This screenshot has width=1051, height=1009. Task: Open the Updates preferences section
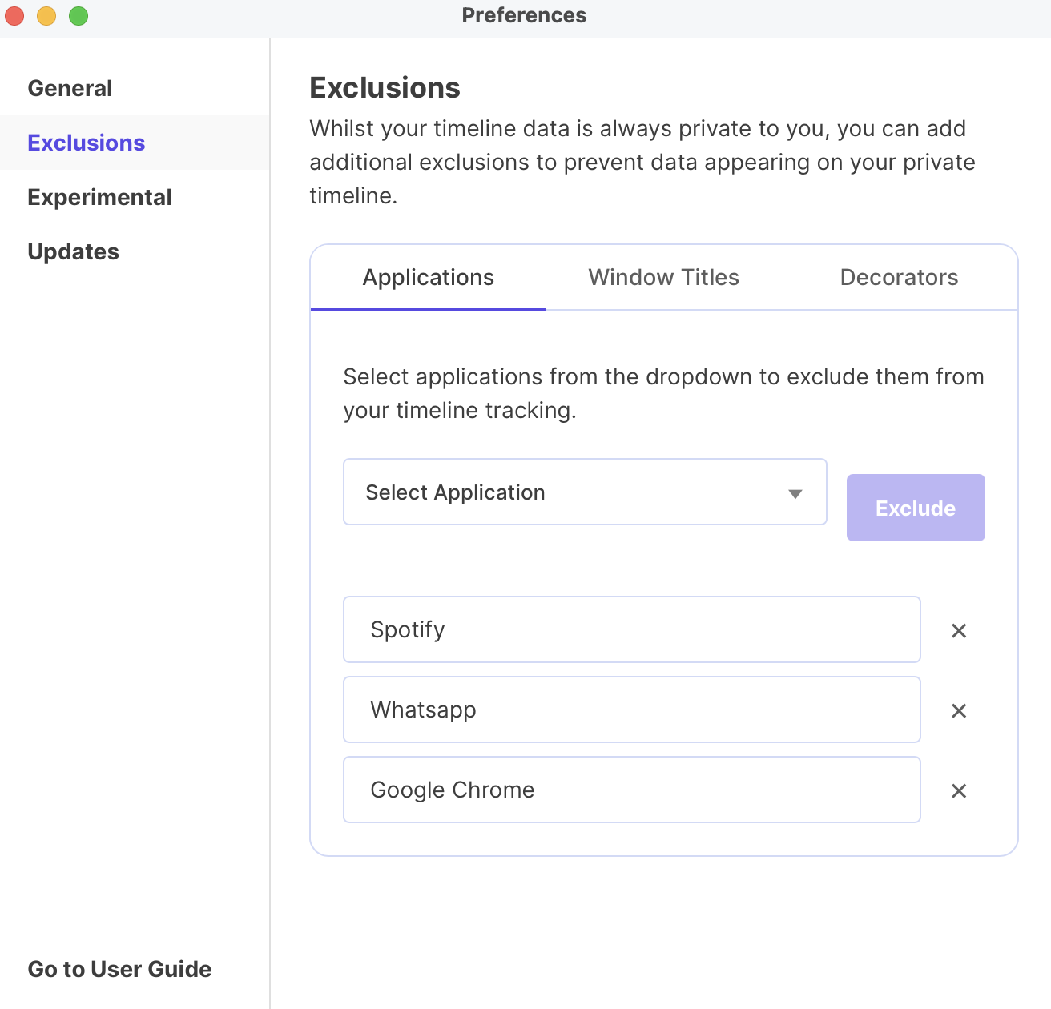(73, 251)
